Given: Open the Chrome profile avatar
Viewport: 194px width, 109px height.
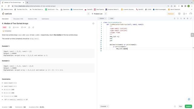Looking at the screenshot, I should point(189,6).
